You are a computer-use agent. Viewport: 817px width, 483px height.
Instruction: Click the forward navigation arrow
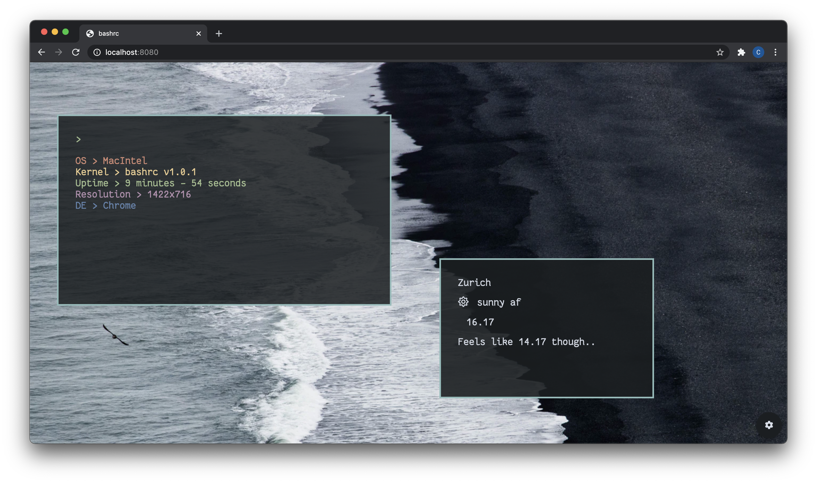click(59, 52)
